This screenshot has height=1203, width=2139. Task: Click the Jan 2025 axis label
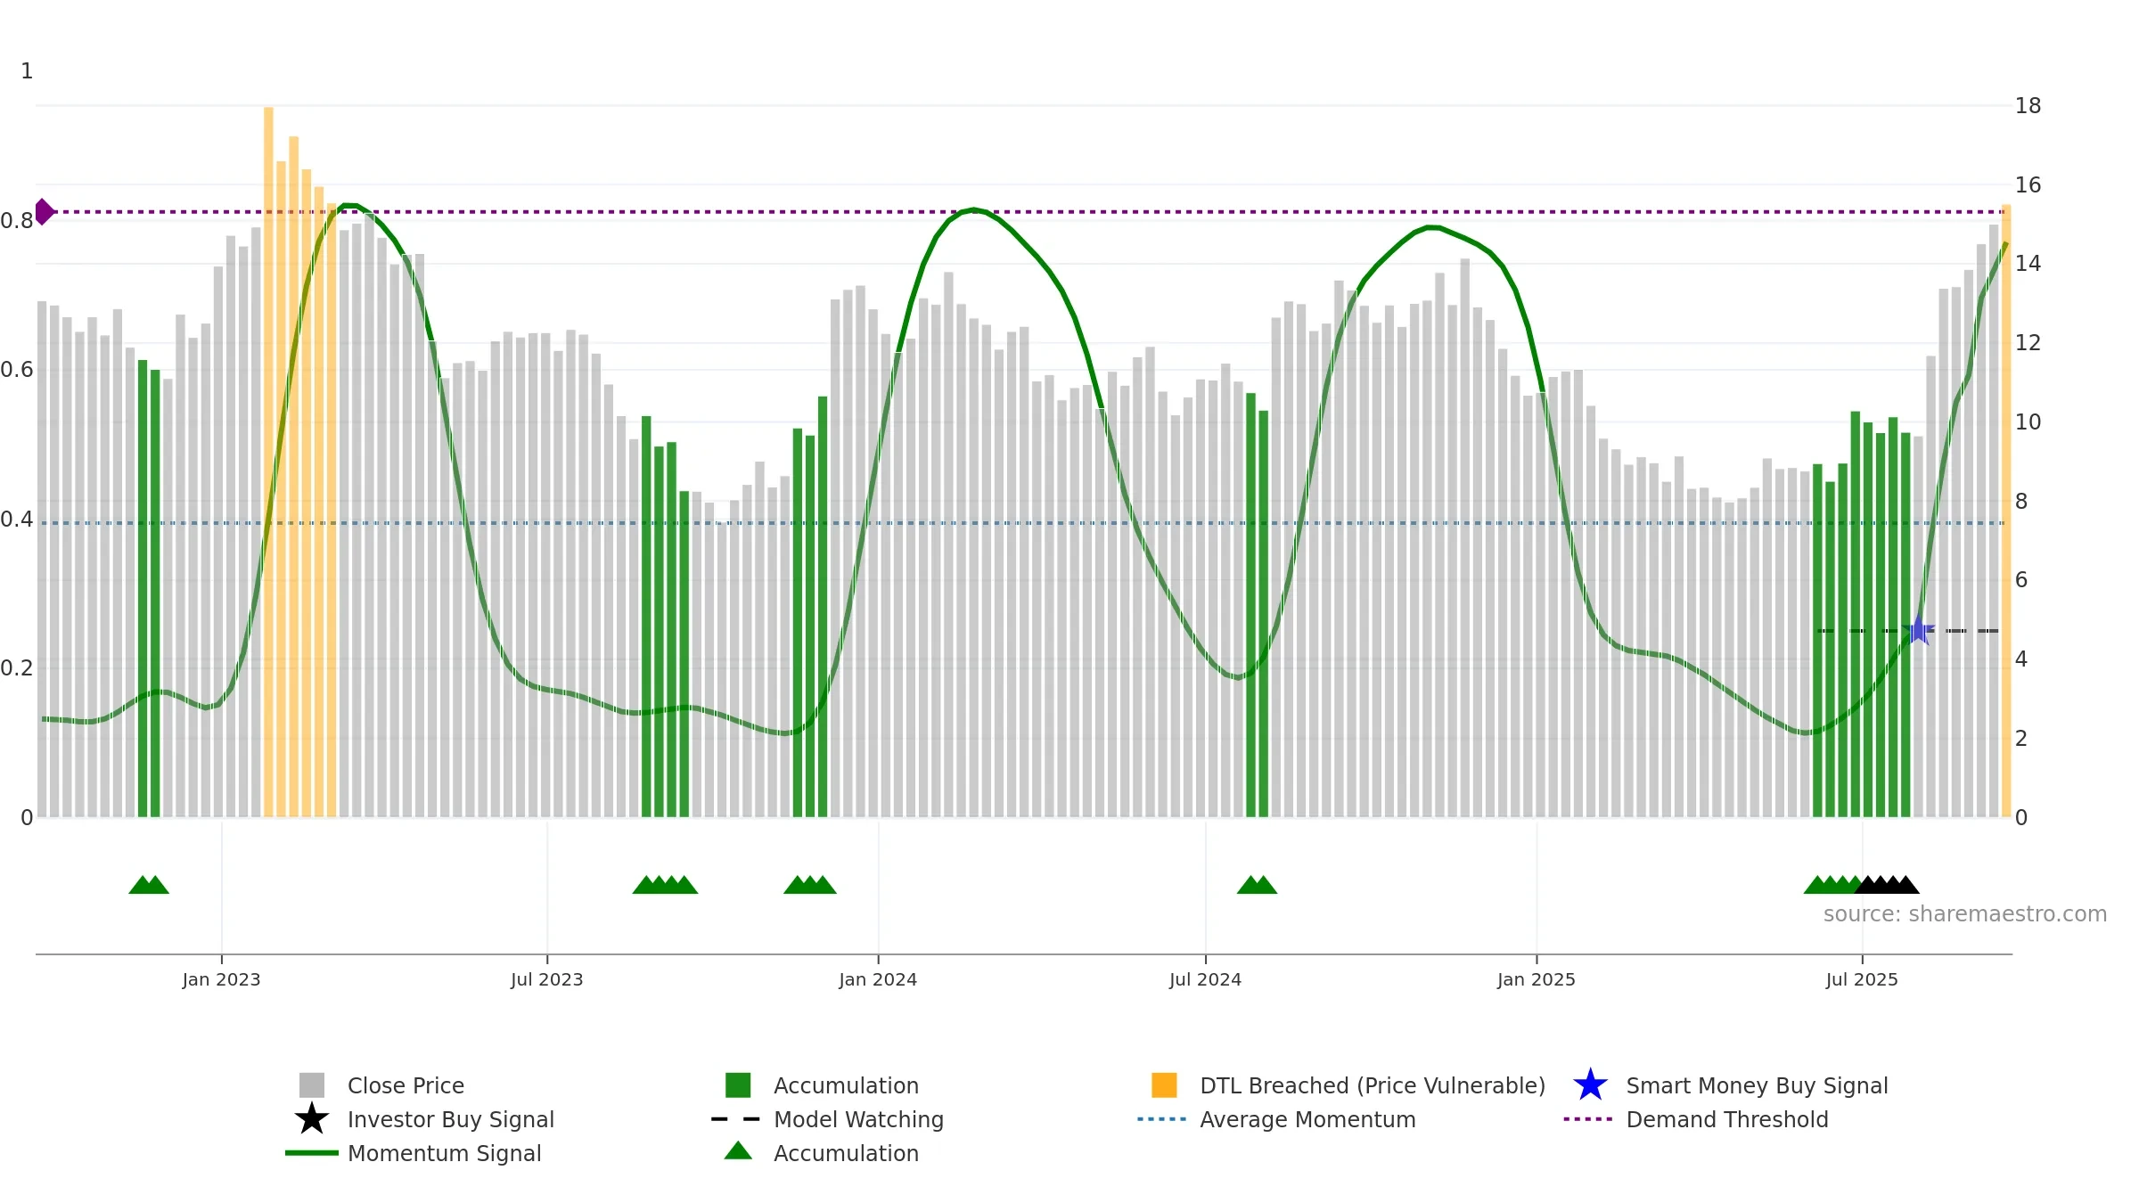pos(1537,980)
